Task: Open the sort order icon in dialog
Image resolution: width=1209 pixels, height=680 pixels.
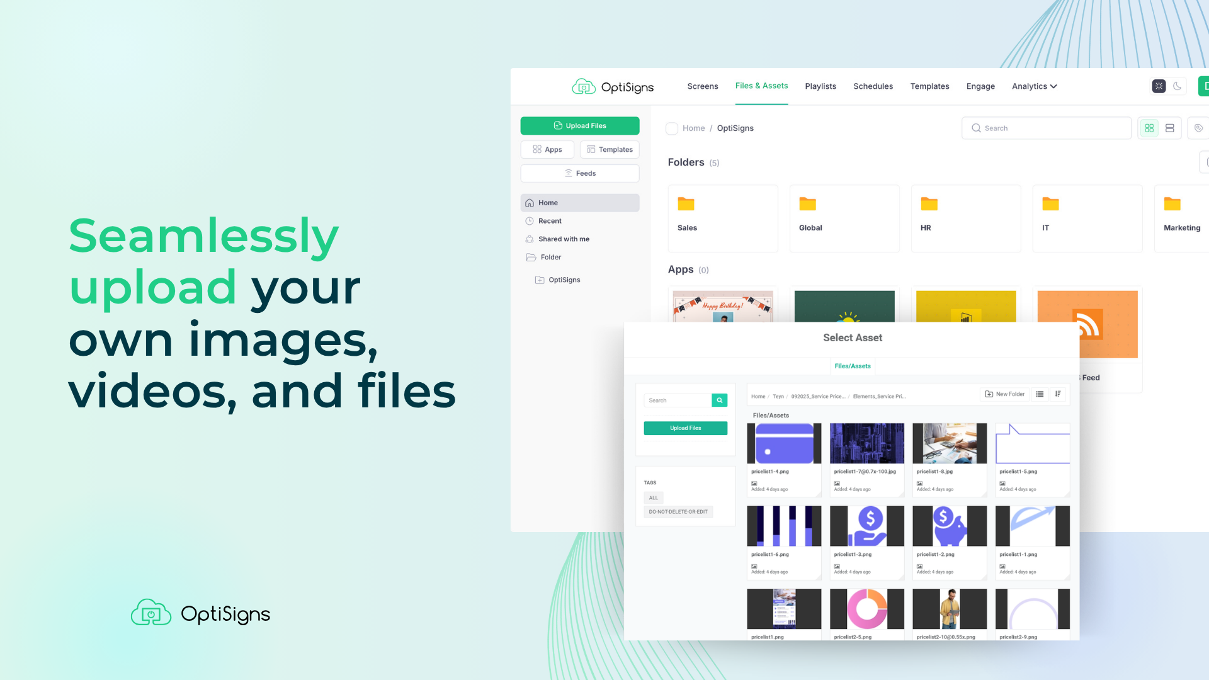Action: [x=1058, y=394]
